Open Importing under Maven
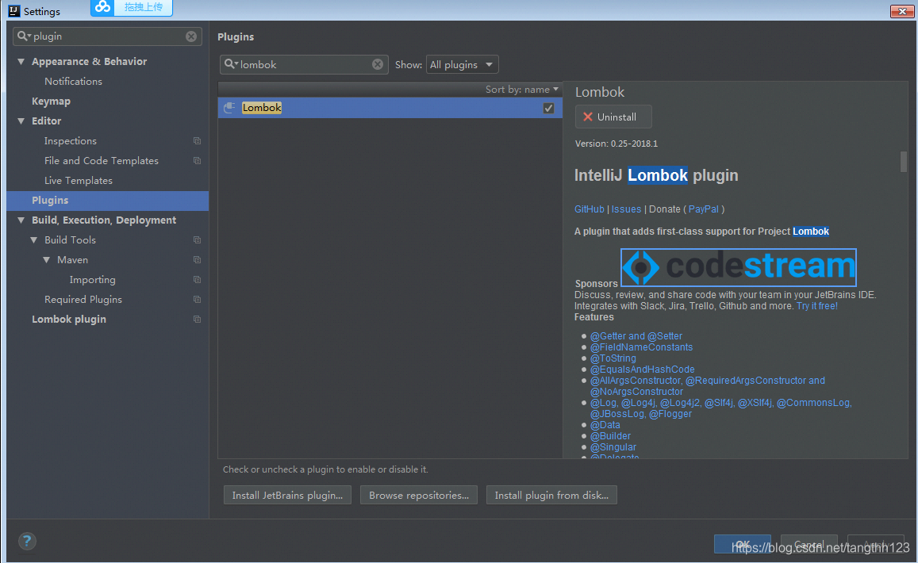This screenshot has width=918, height=563. [93, 280]
